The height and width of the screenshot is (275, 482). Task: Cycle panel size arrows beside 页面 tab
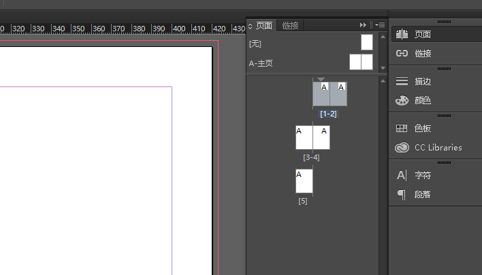(x=251, y=26)
